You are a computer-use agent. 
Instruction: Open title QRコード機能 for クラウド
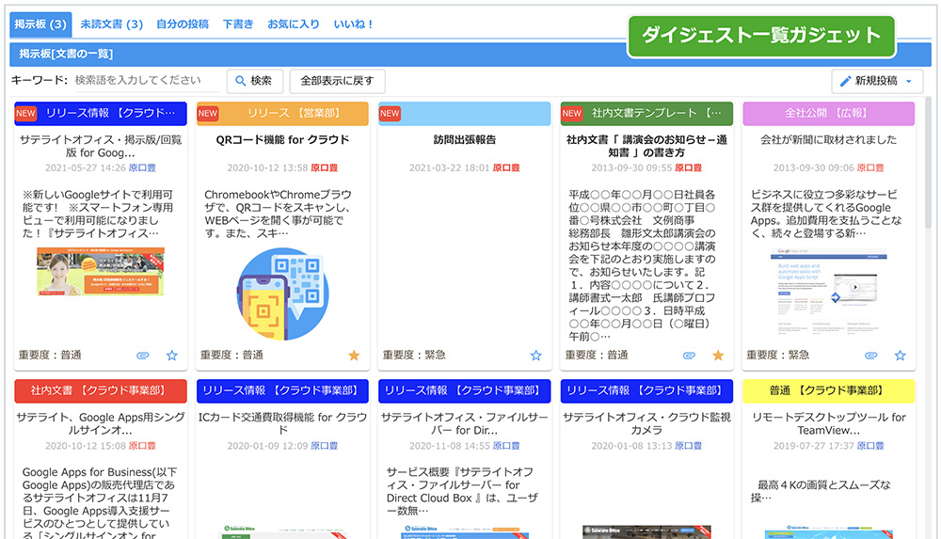pyautogui.click(x=282, y=140)
